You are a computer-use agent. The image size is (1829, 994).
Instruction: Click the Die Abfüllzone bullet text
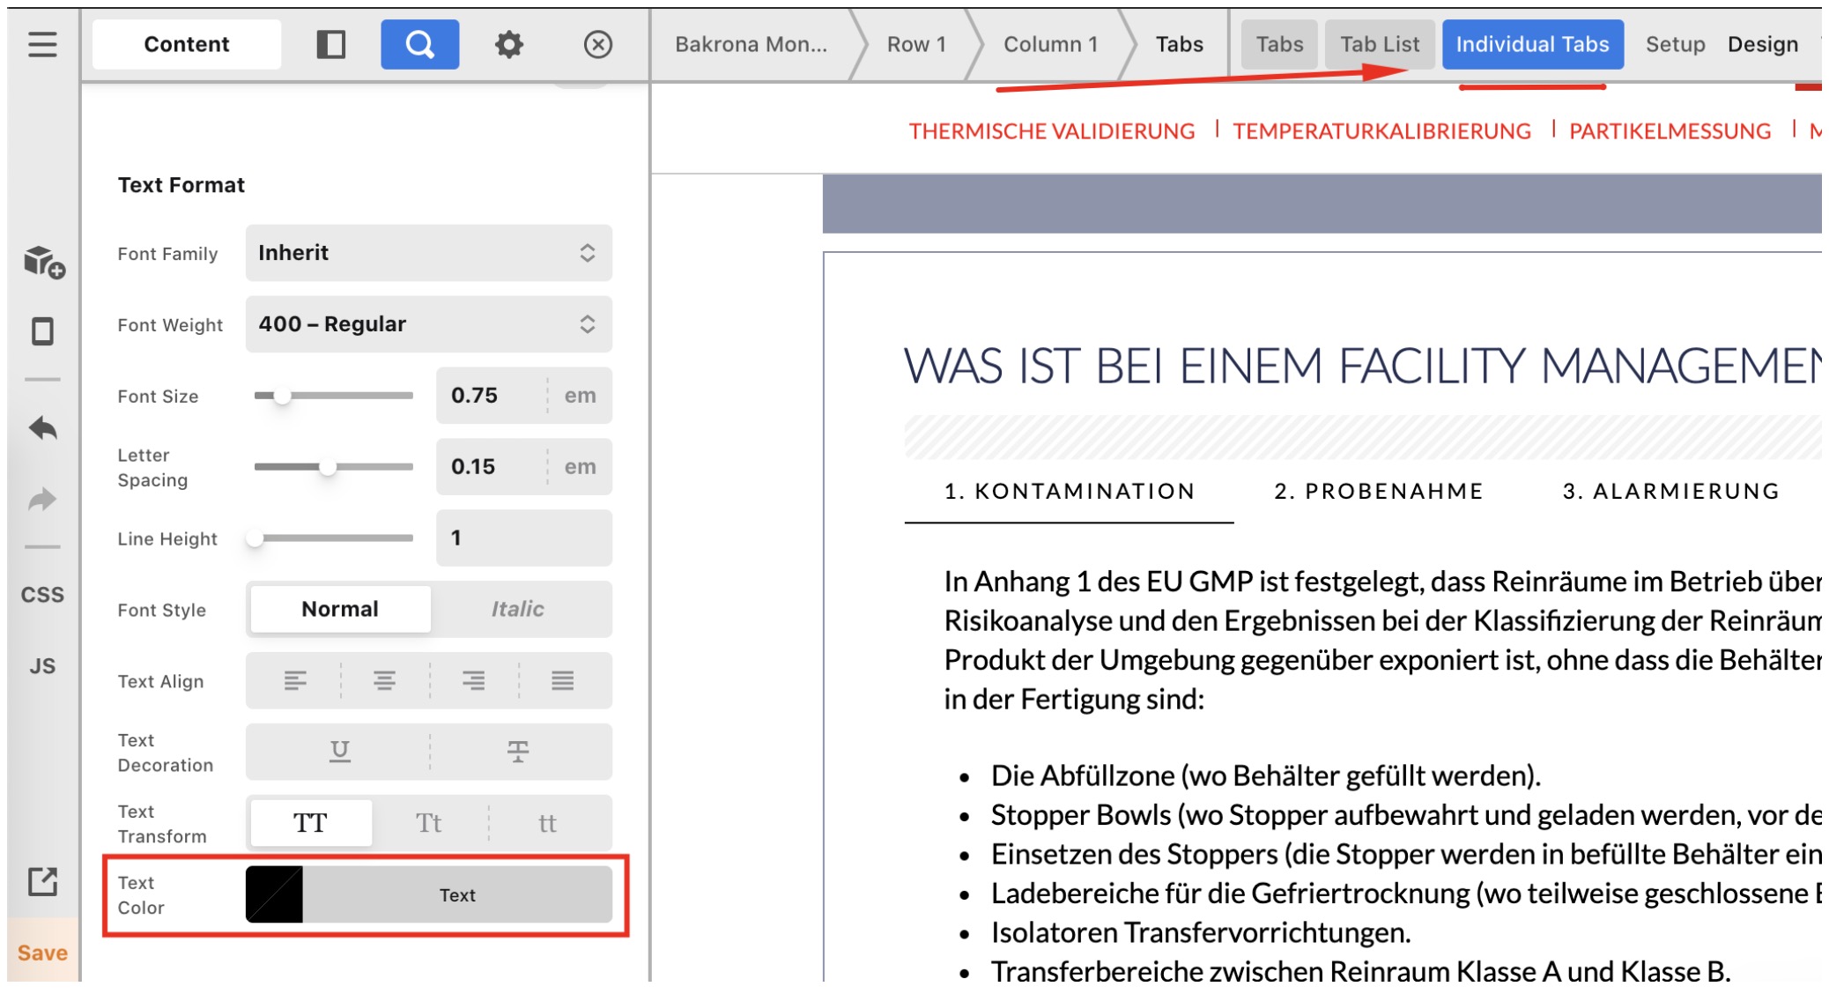point(1265,775)
